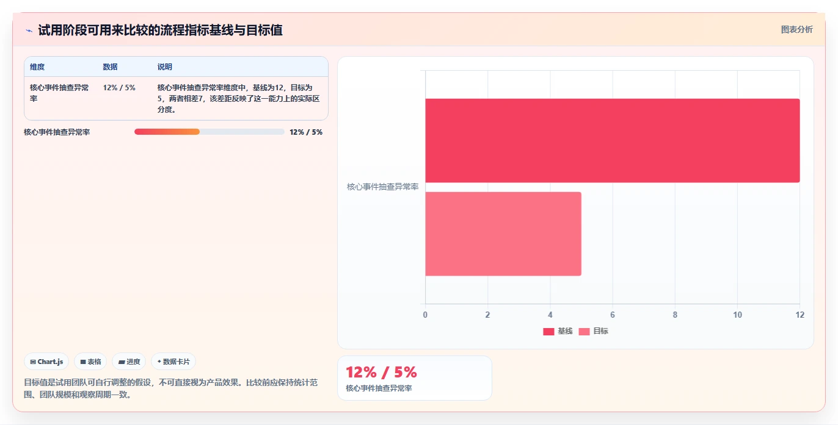Select the 数据卡片 tag chip
Viewport: 838px width, 425px height.
click(x=173, y=362)
